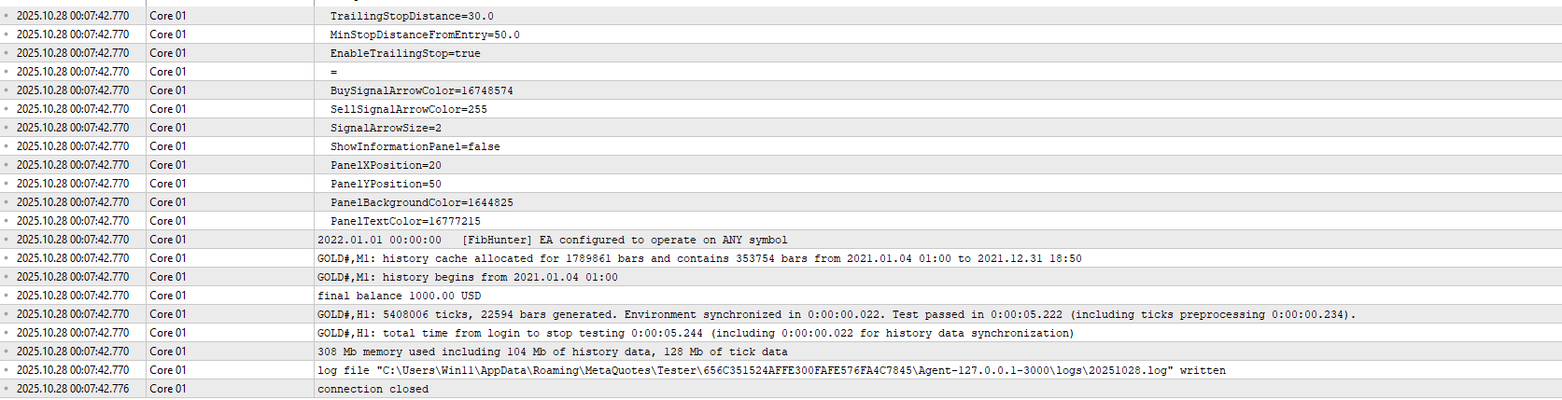Click the 00:07:42.776 timestamp cell
The height and width of the screenshot is (400, 1562).
[73, 389]
